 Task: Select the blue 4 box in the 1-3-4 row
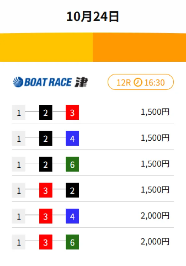click(x=72, y=216)
